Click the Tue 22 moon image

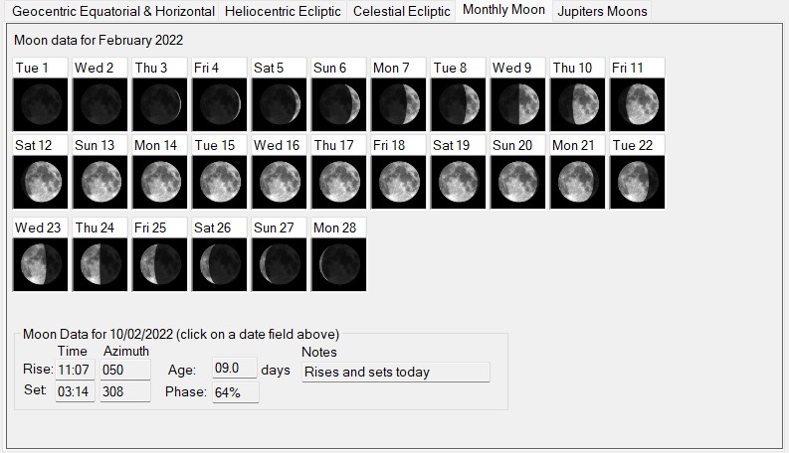pos(638,182)
